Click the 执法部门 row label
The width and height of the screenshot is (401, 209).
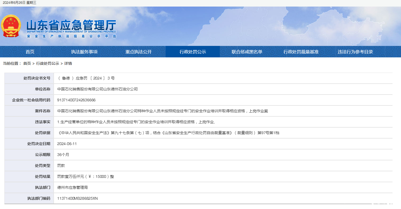click(43, 187)
